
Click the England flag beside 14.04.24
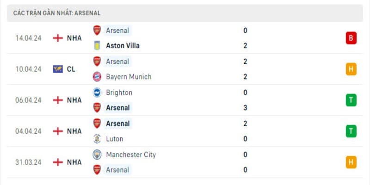pyautogui.click(x=58, y=38)
